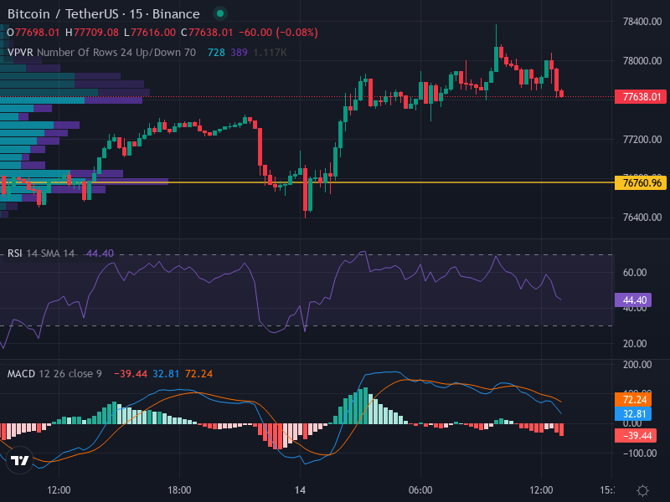Click the purple RSI 44.40 value label

633,300
